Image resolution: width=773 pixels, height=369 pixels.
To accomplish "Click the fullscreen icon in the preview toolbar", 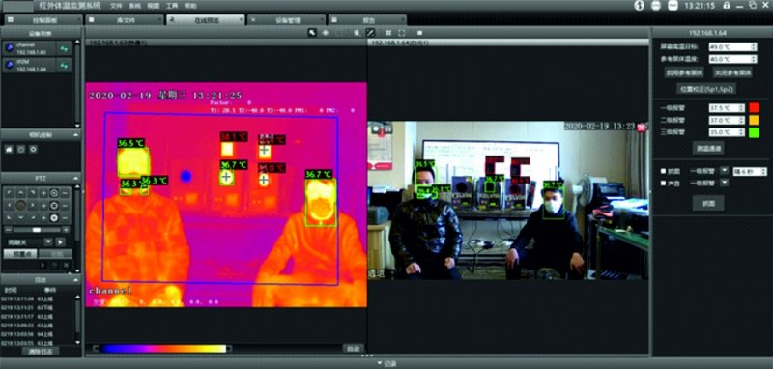I will pos(402,33).
